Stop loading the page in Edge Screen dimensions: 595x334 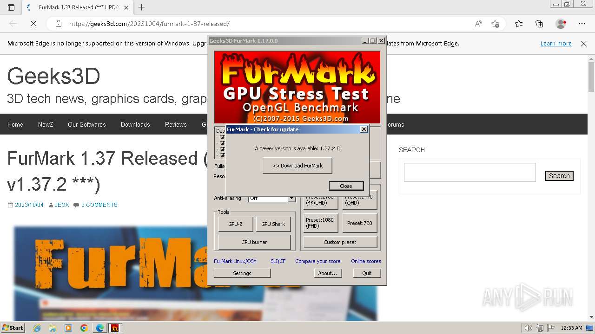(33, 24)
